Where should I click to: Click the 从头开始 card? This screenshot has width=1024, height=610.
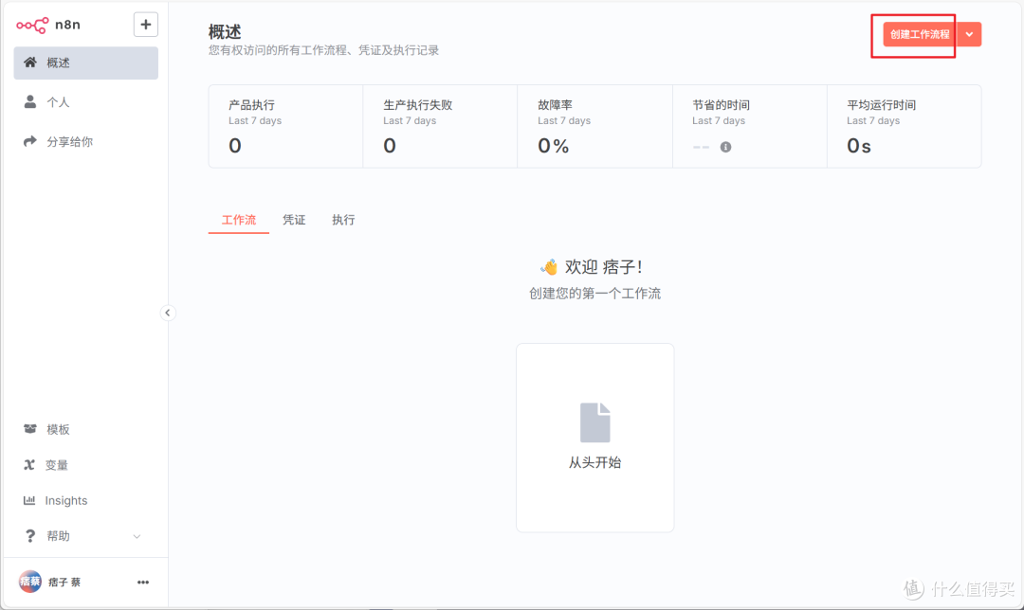pos(594,438)
